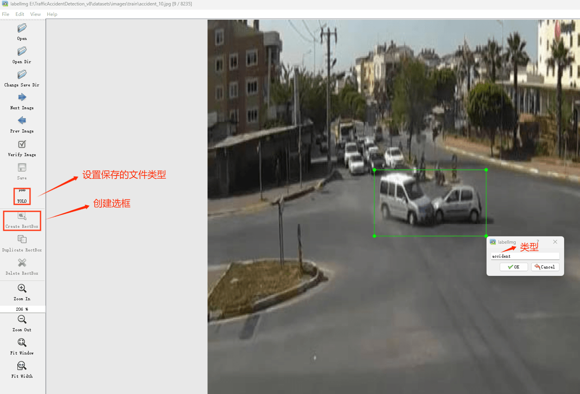This screenshot has height=394, width=580.
Task: Save the annotation with the Save tool
Action: click(22, 172)
